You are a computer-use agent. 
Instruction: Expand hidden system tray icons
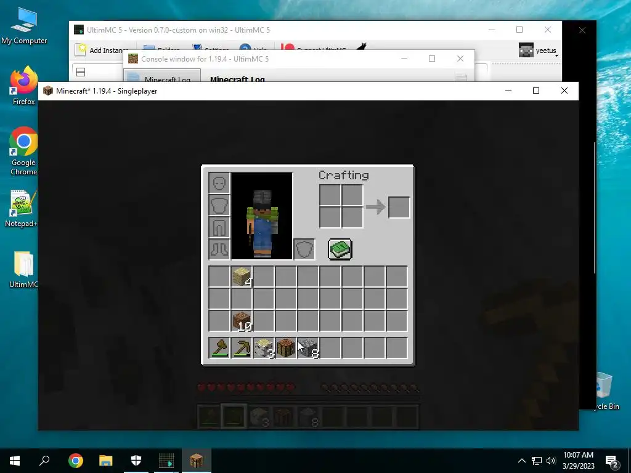521,461
